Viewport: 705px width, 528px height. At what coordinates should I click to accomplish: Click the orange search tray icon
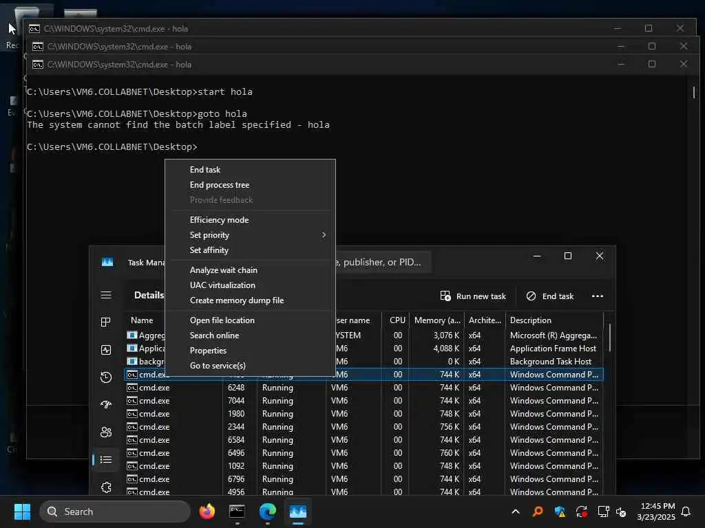537,511
